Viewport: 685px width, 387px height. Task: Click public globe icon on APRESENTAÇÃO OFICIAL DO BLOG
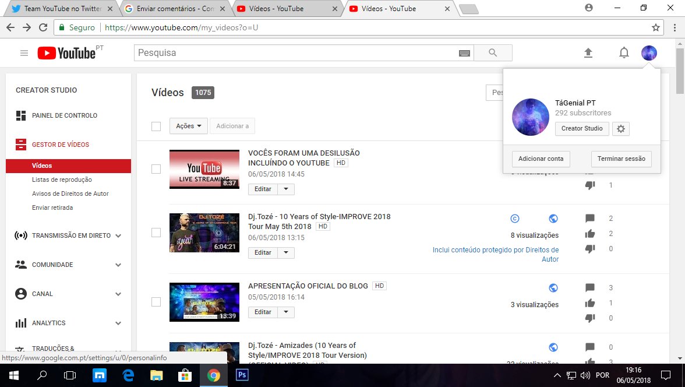click(x=553, y=288)
